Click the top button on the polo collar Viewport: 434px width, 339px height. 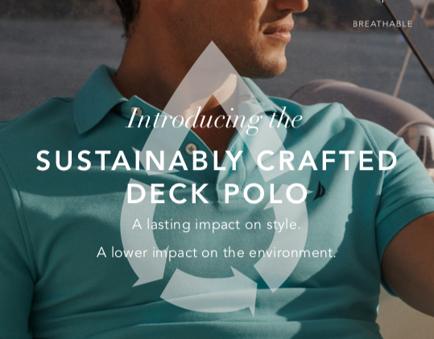[136, 112]
